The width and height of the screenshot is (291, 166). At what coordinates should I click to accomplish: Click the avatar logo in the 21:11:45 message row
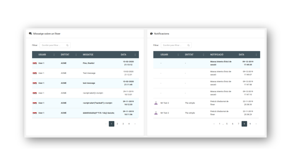click(35, 83)
